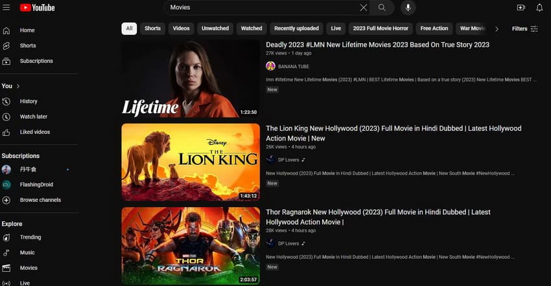Screen dimensions: 551x286
Task: Open Thor Ragnarok video title
Action: (x=378, y=217)
